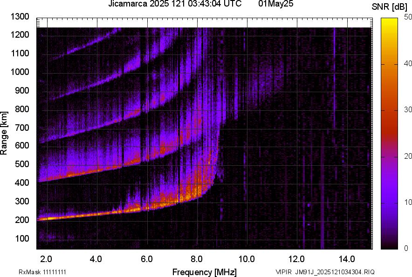Click the range tick label 600
The height and width of the screenshot is (277, 412).
(22, 145)
